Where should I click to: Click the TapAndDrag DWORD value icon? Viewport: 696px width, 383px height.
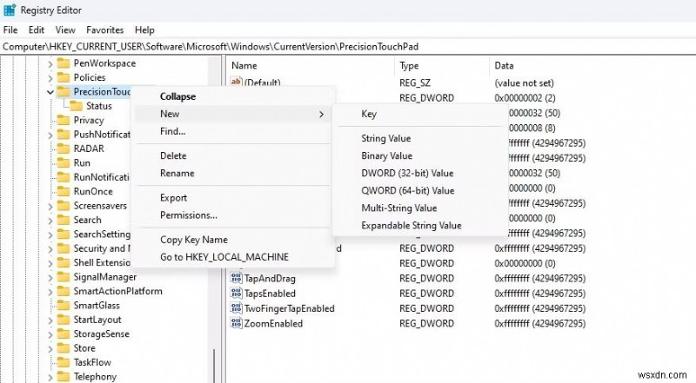pyautogui.click(x=236, y=279)
